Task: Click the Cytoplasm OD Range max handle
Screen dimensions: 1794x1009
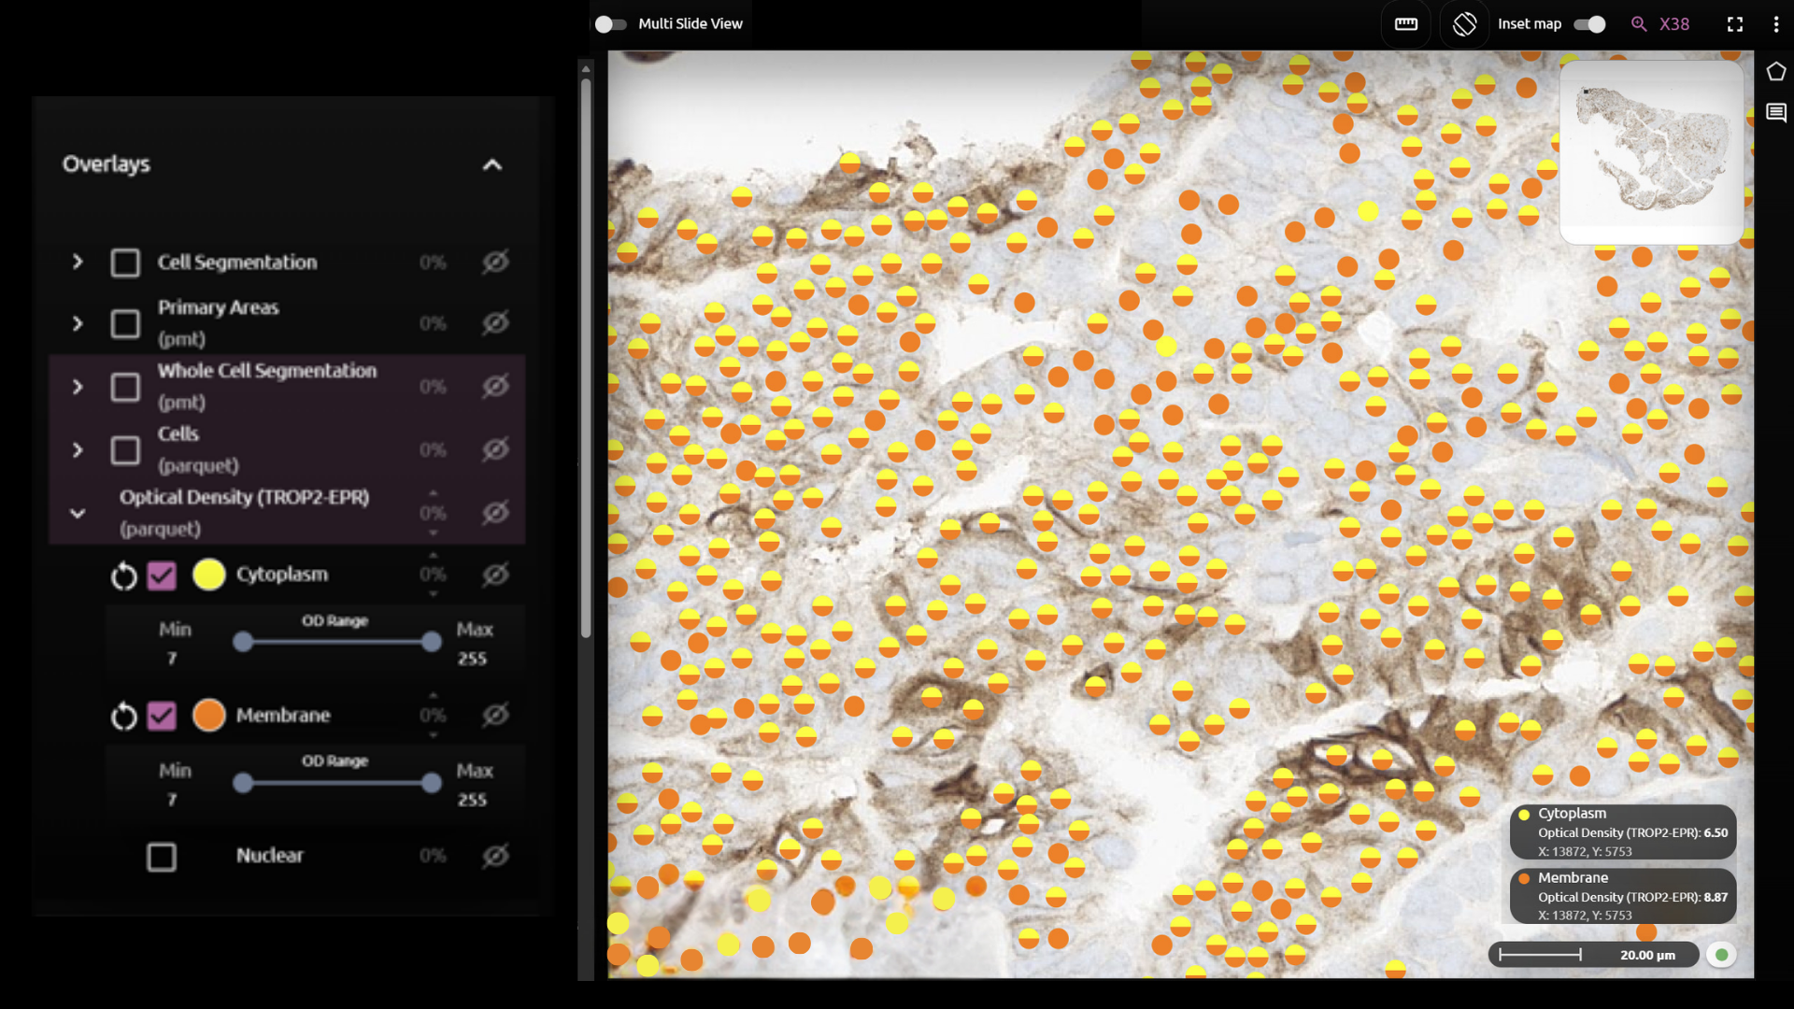Action: [431, 642]
